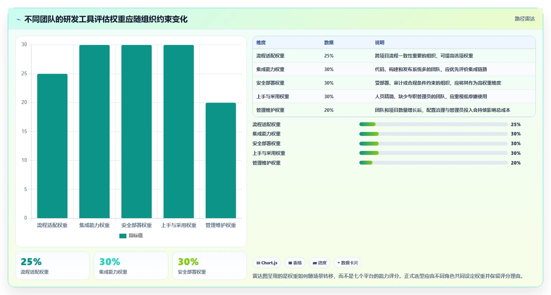The image size is (551, 295).
Task: Click the footnote starting with 雷达图呈现的是
Action: 388,276
